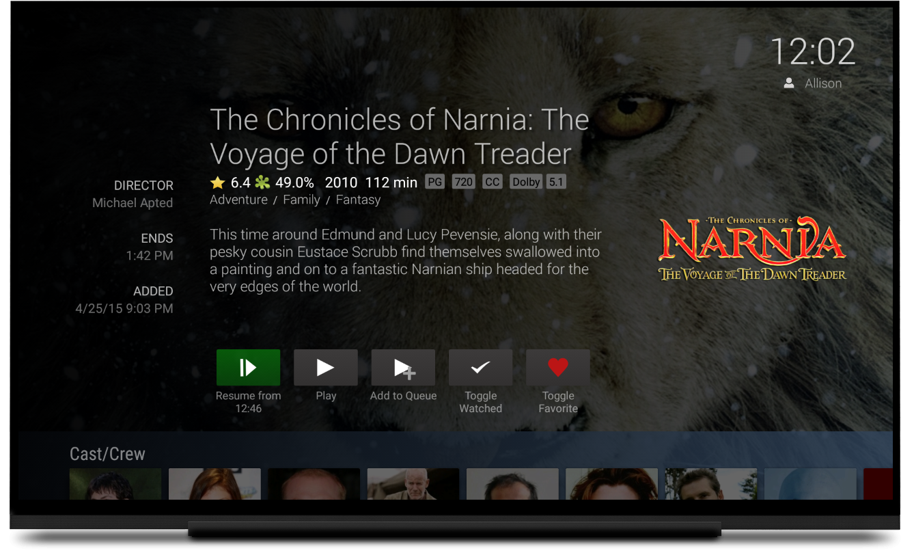The height and width of the screenshot is (553, 914).
Task: Click the green clover critic score icon
Action: 262,183
